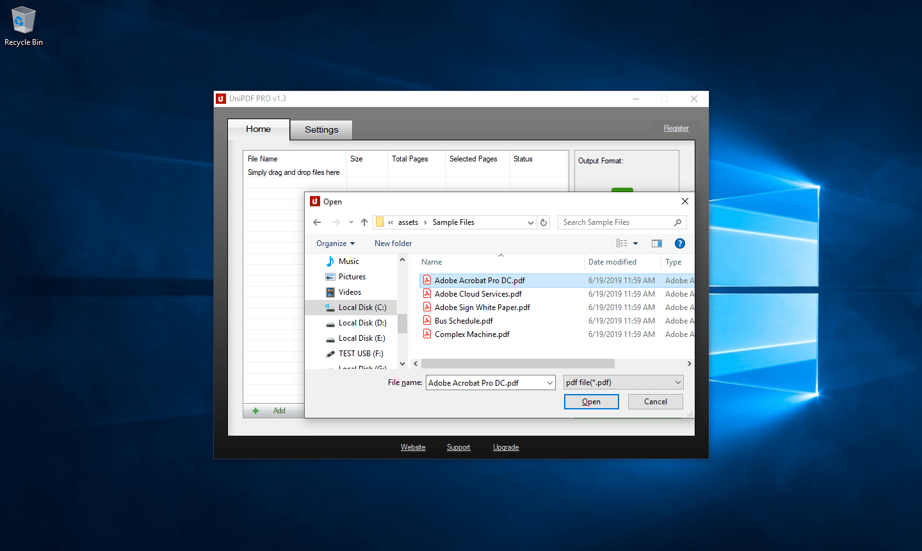Click assets in the address path
The width and height of the screenshot is (922, 551).
pyautogui.click(x=408, y=222)
